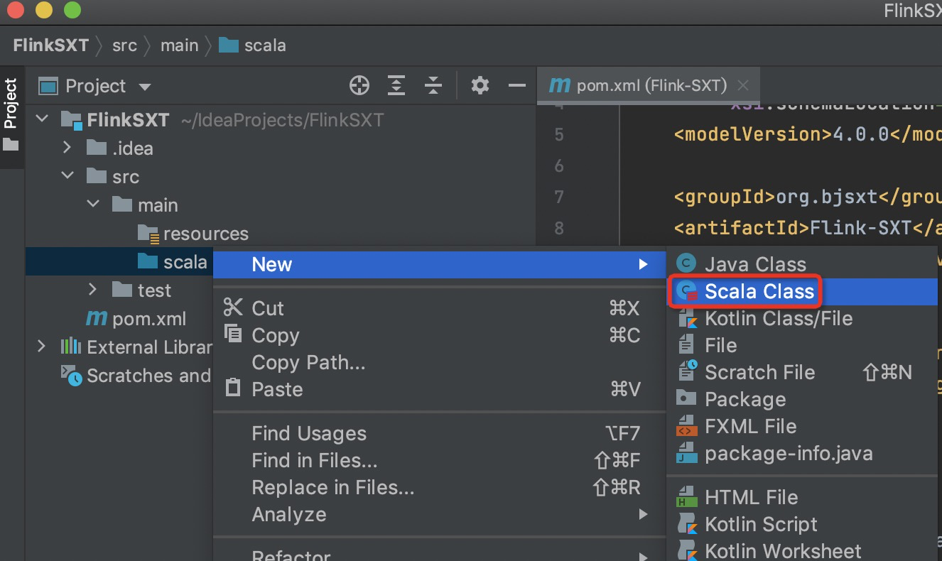
Task: Expand External Libraries node arrow
Action: 42,347
